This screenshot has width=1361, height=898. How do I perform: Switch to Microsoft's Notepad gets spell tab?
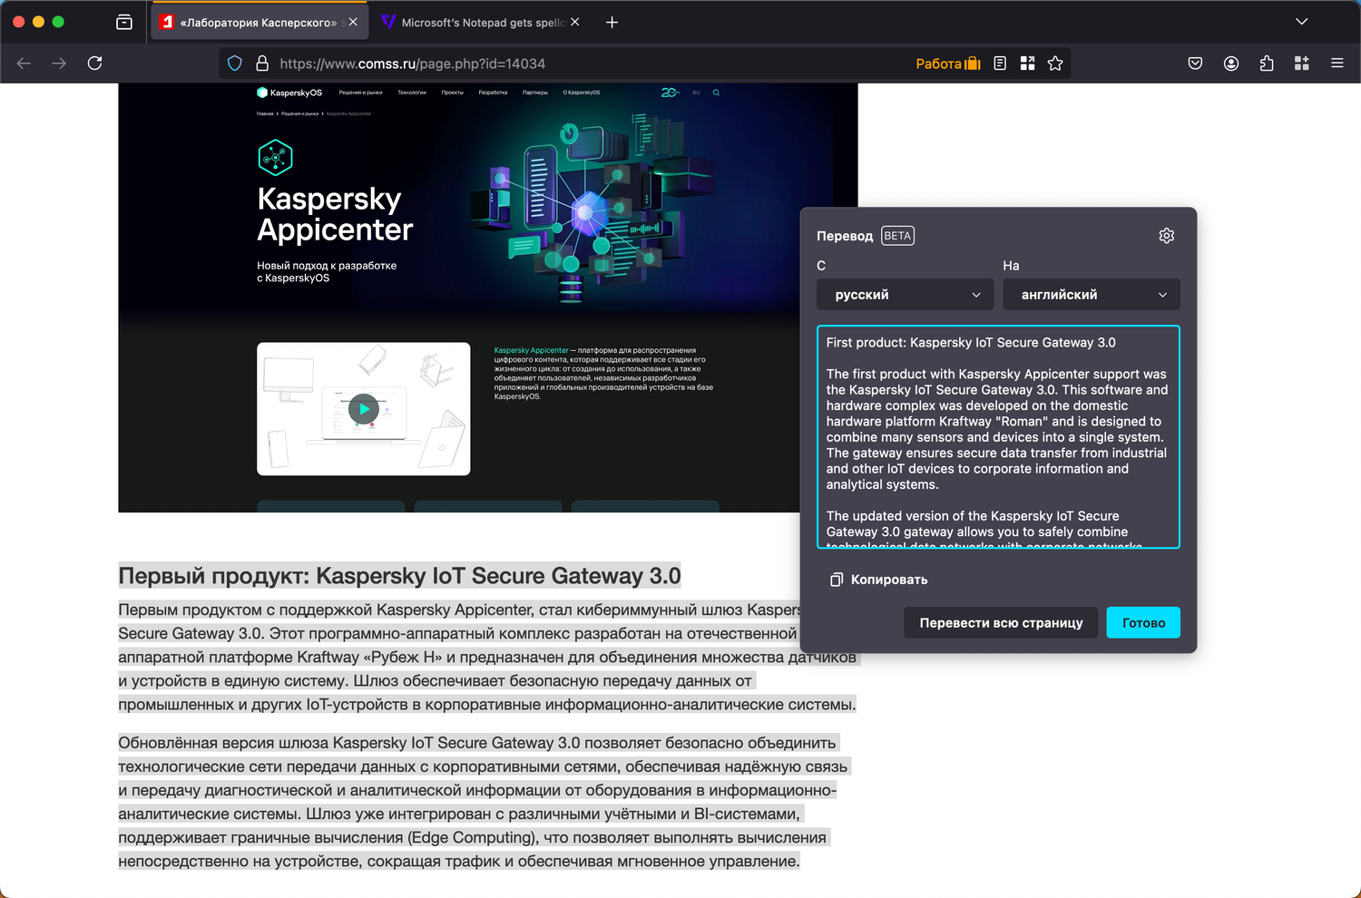[x=481, y=22]
